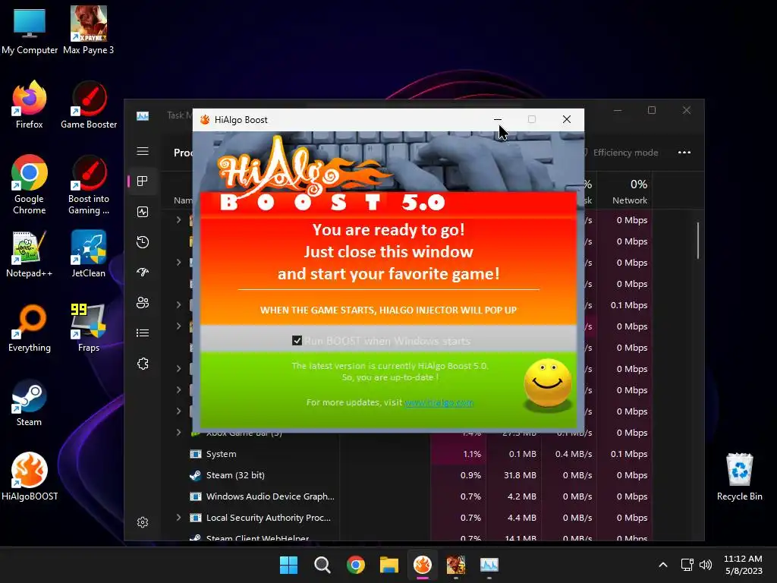The width and height of the screenshot is (777, 583).
Task: Switch to Task Manager taskbar button
Action: (x=489, y=565)
